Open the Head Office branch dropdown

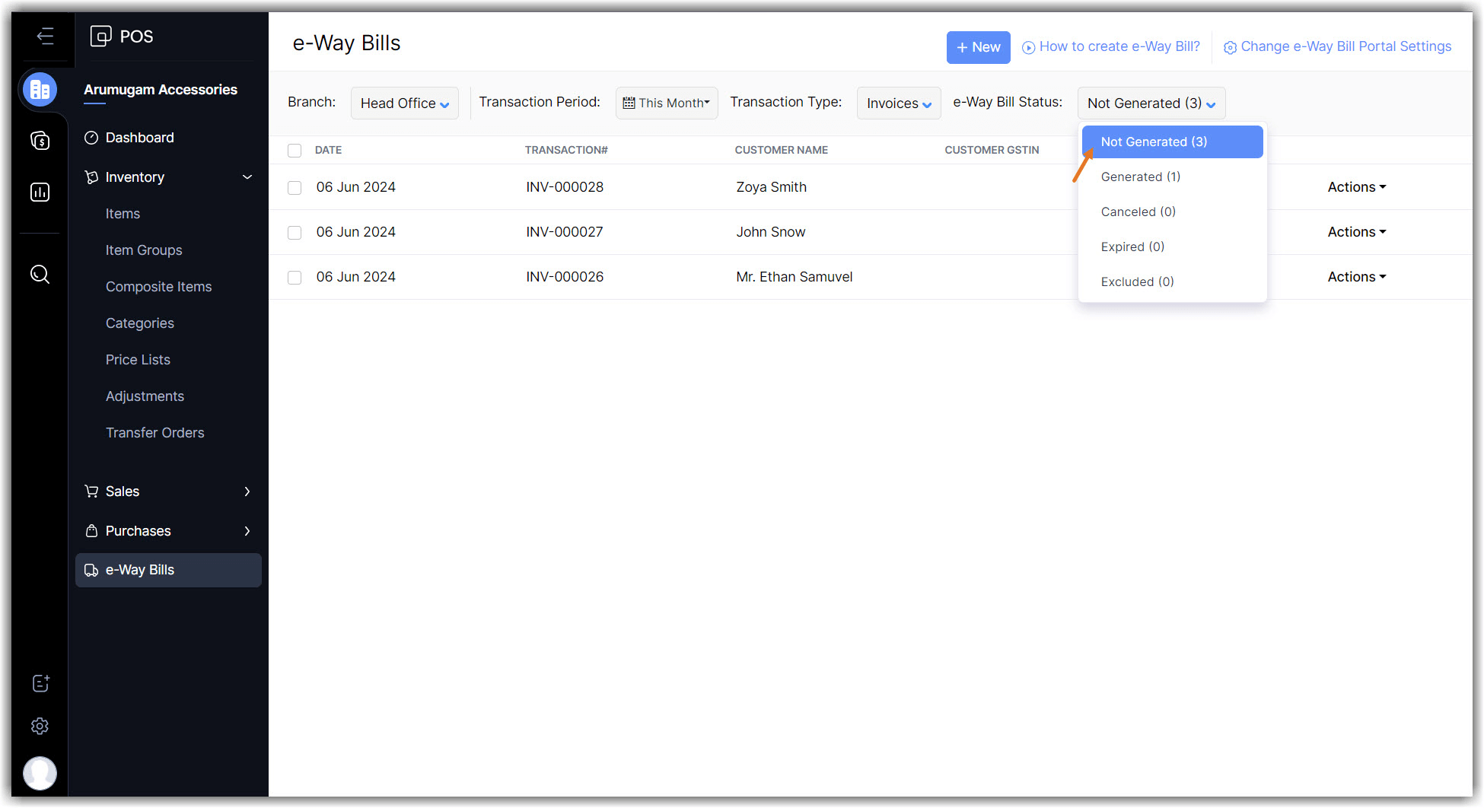click(404, 103)
